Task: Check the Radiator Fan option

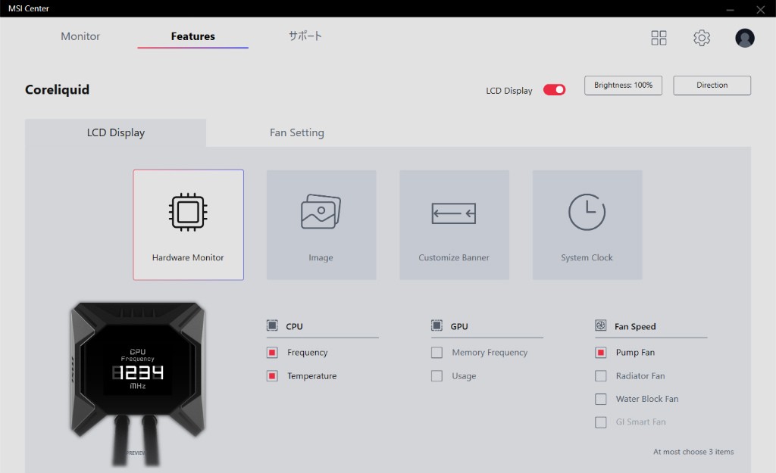Action: 601,376
